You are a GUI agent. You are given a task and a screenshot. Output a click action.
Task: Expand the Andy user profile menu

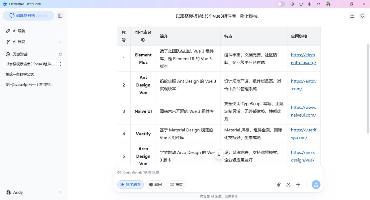(34, 192)
